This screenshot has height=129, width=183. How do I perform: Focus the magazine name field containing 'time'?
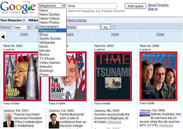(92, 6)
